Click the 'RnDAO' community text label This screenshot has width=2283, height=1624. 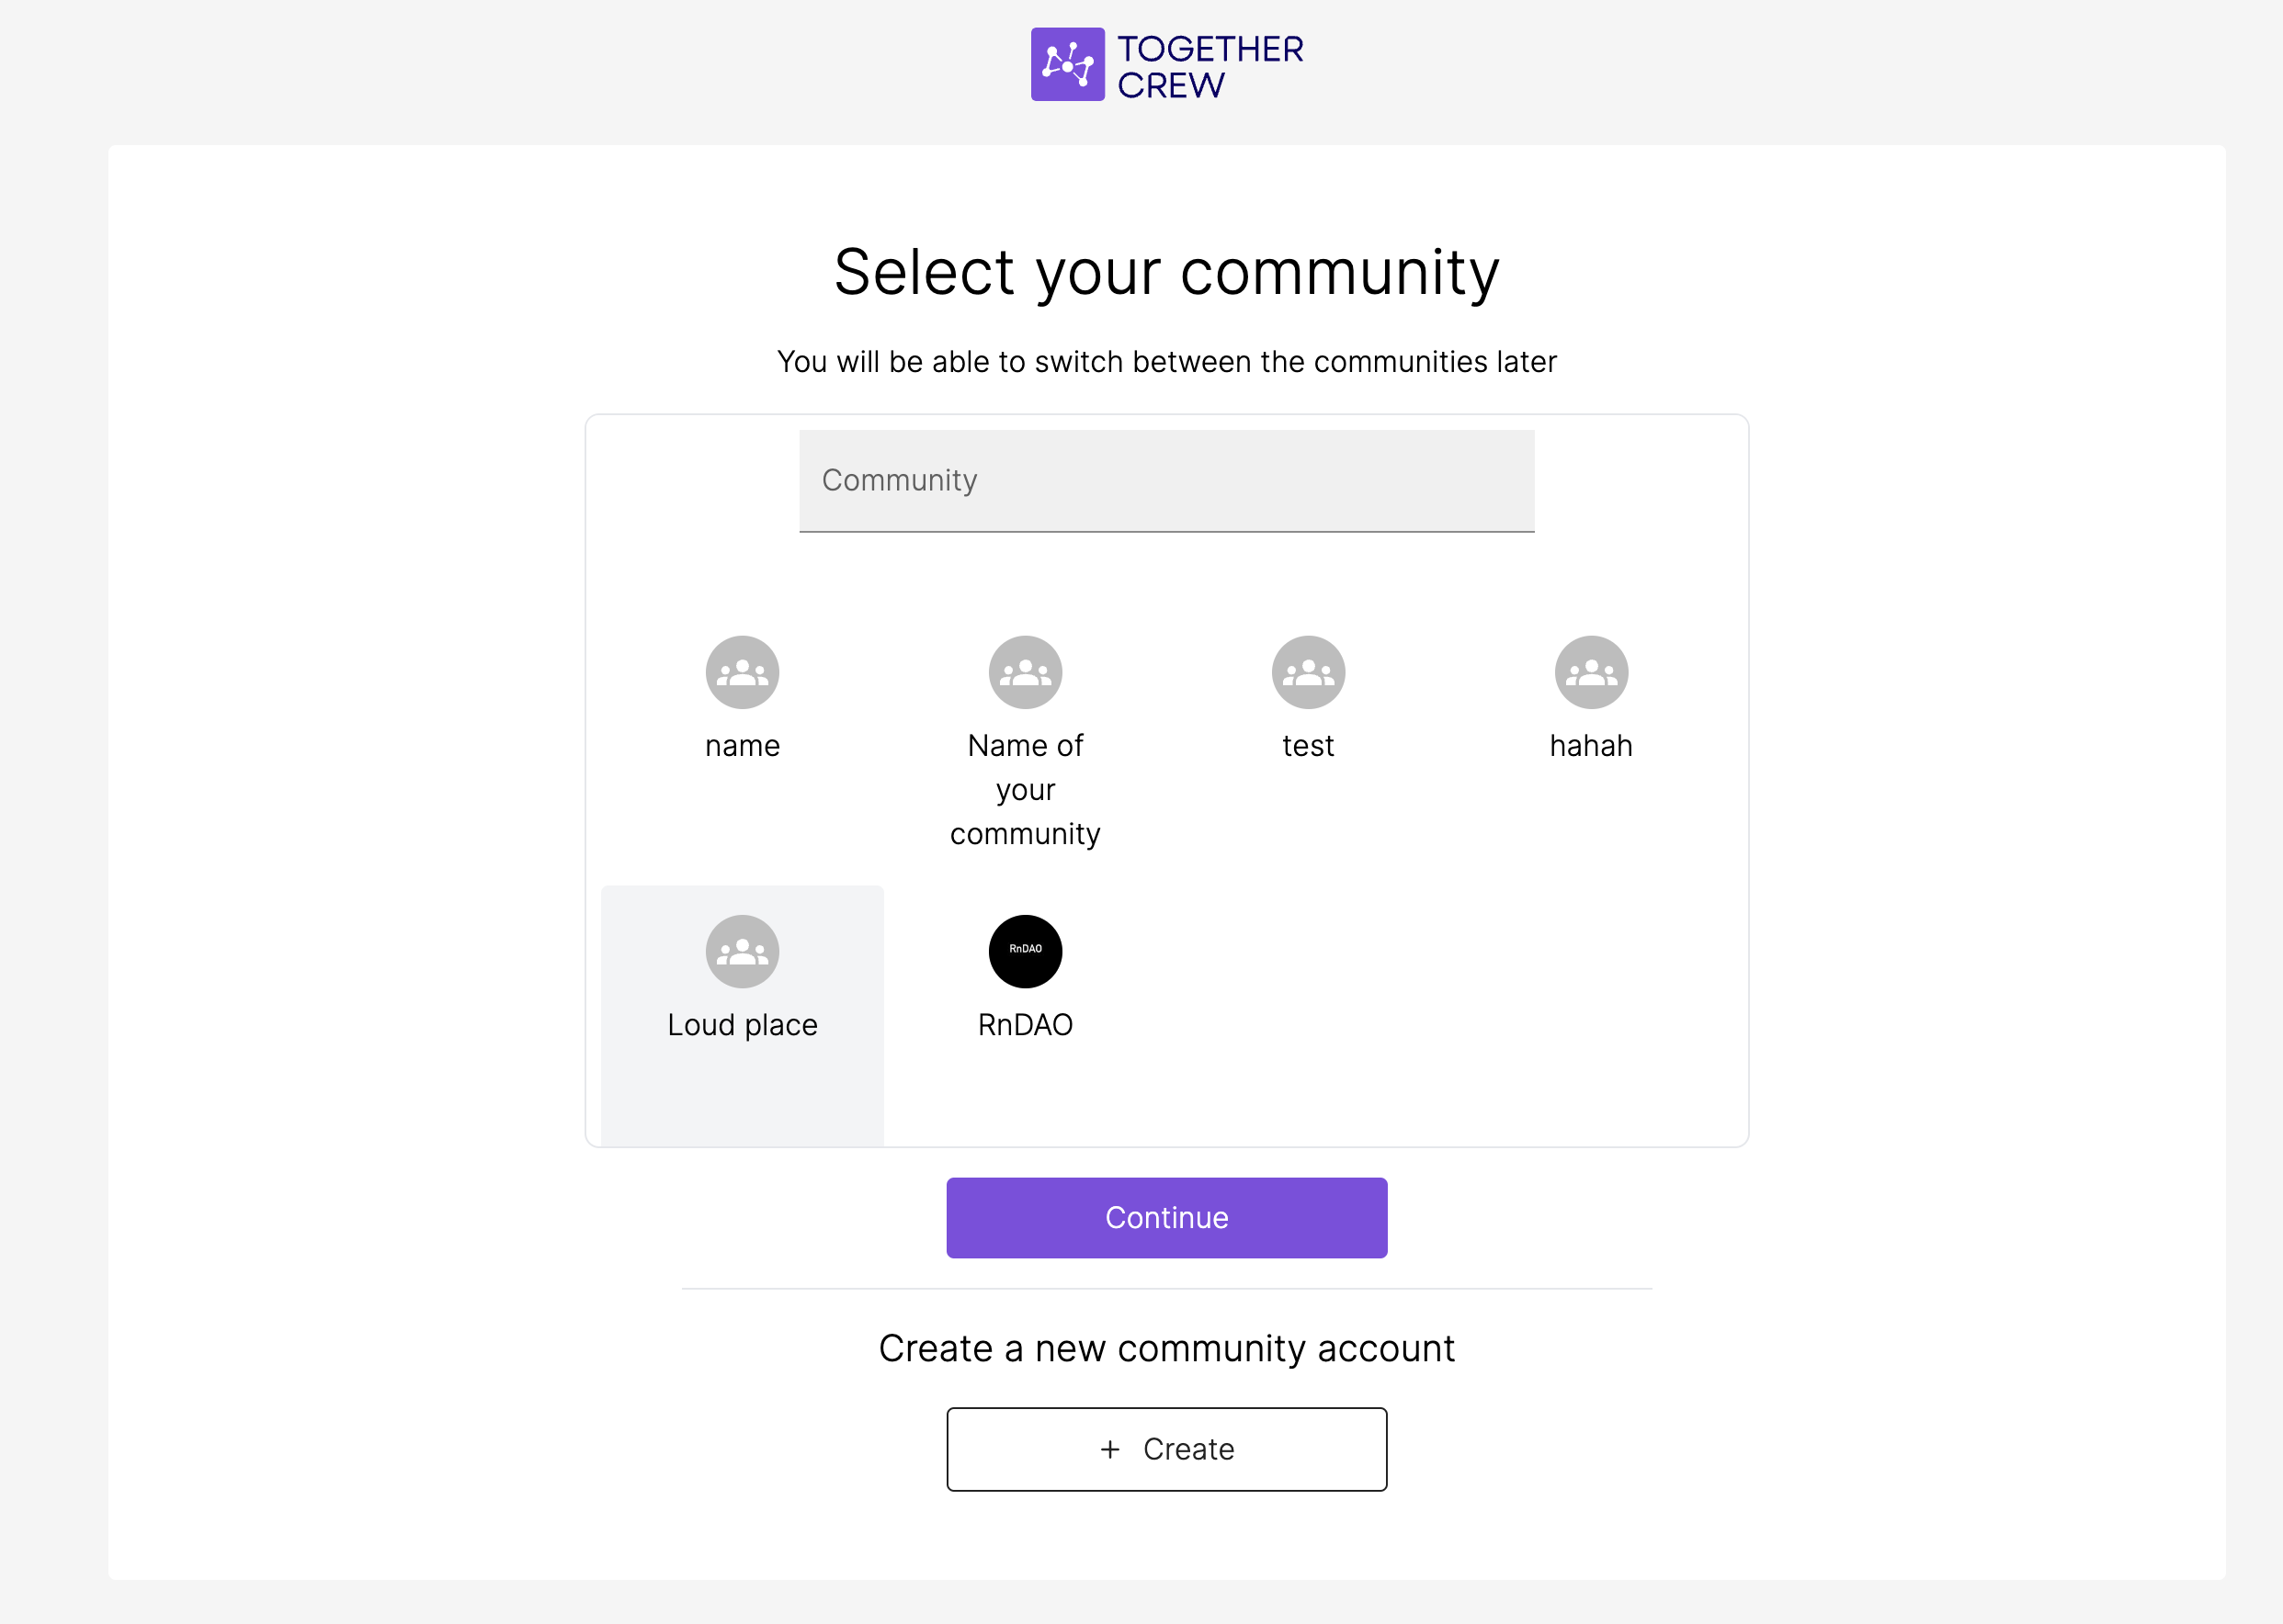point(1026,1025)
